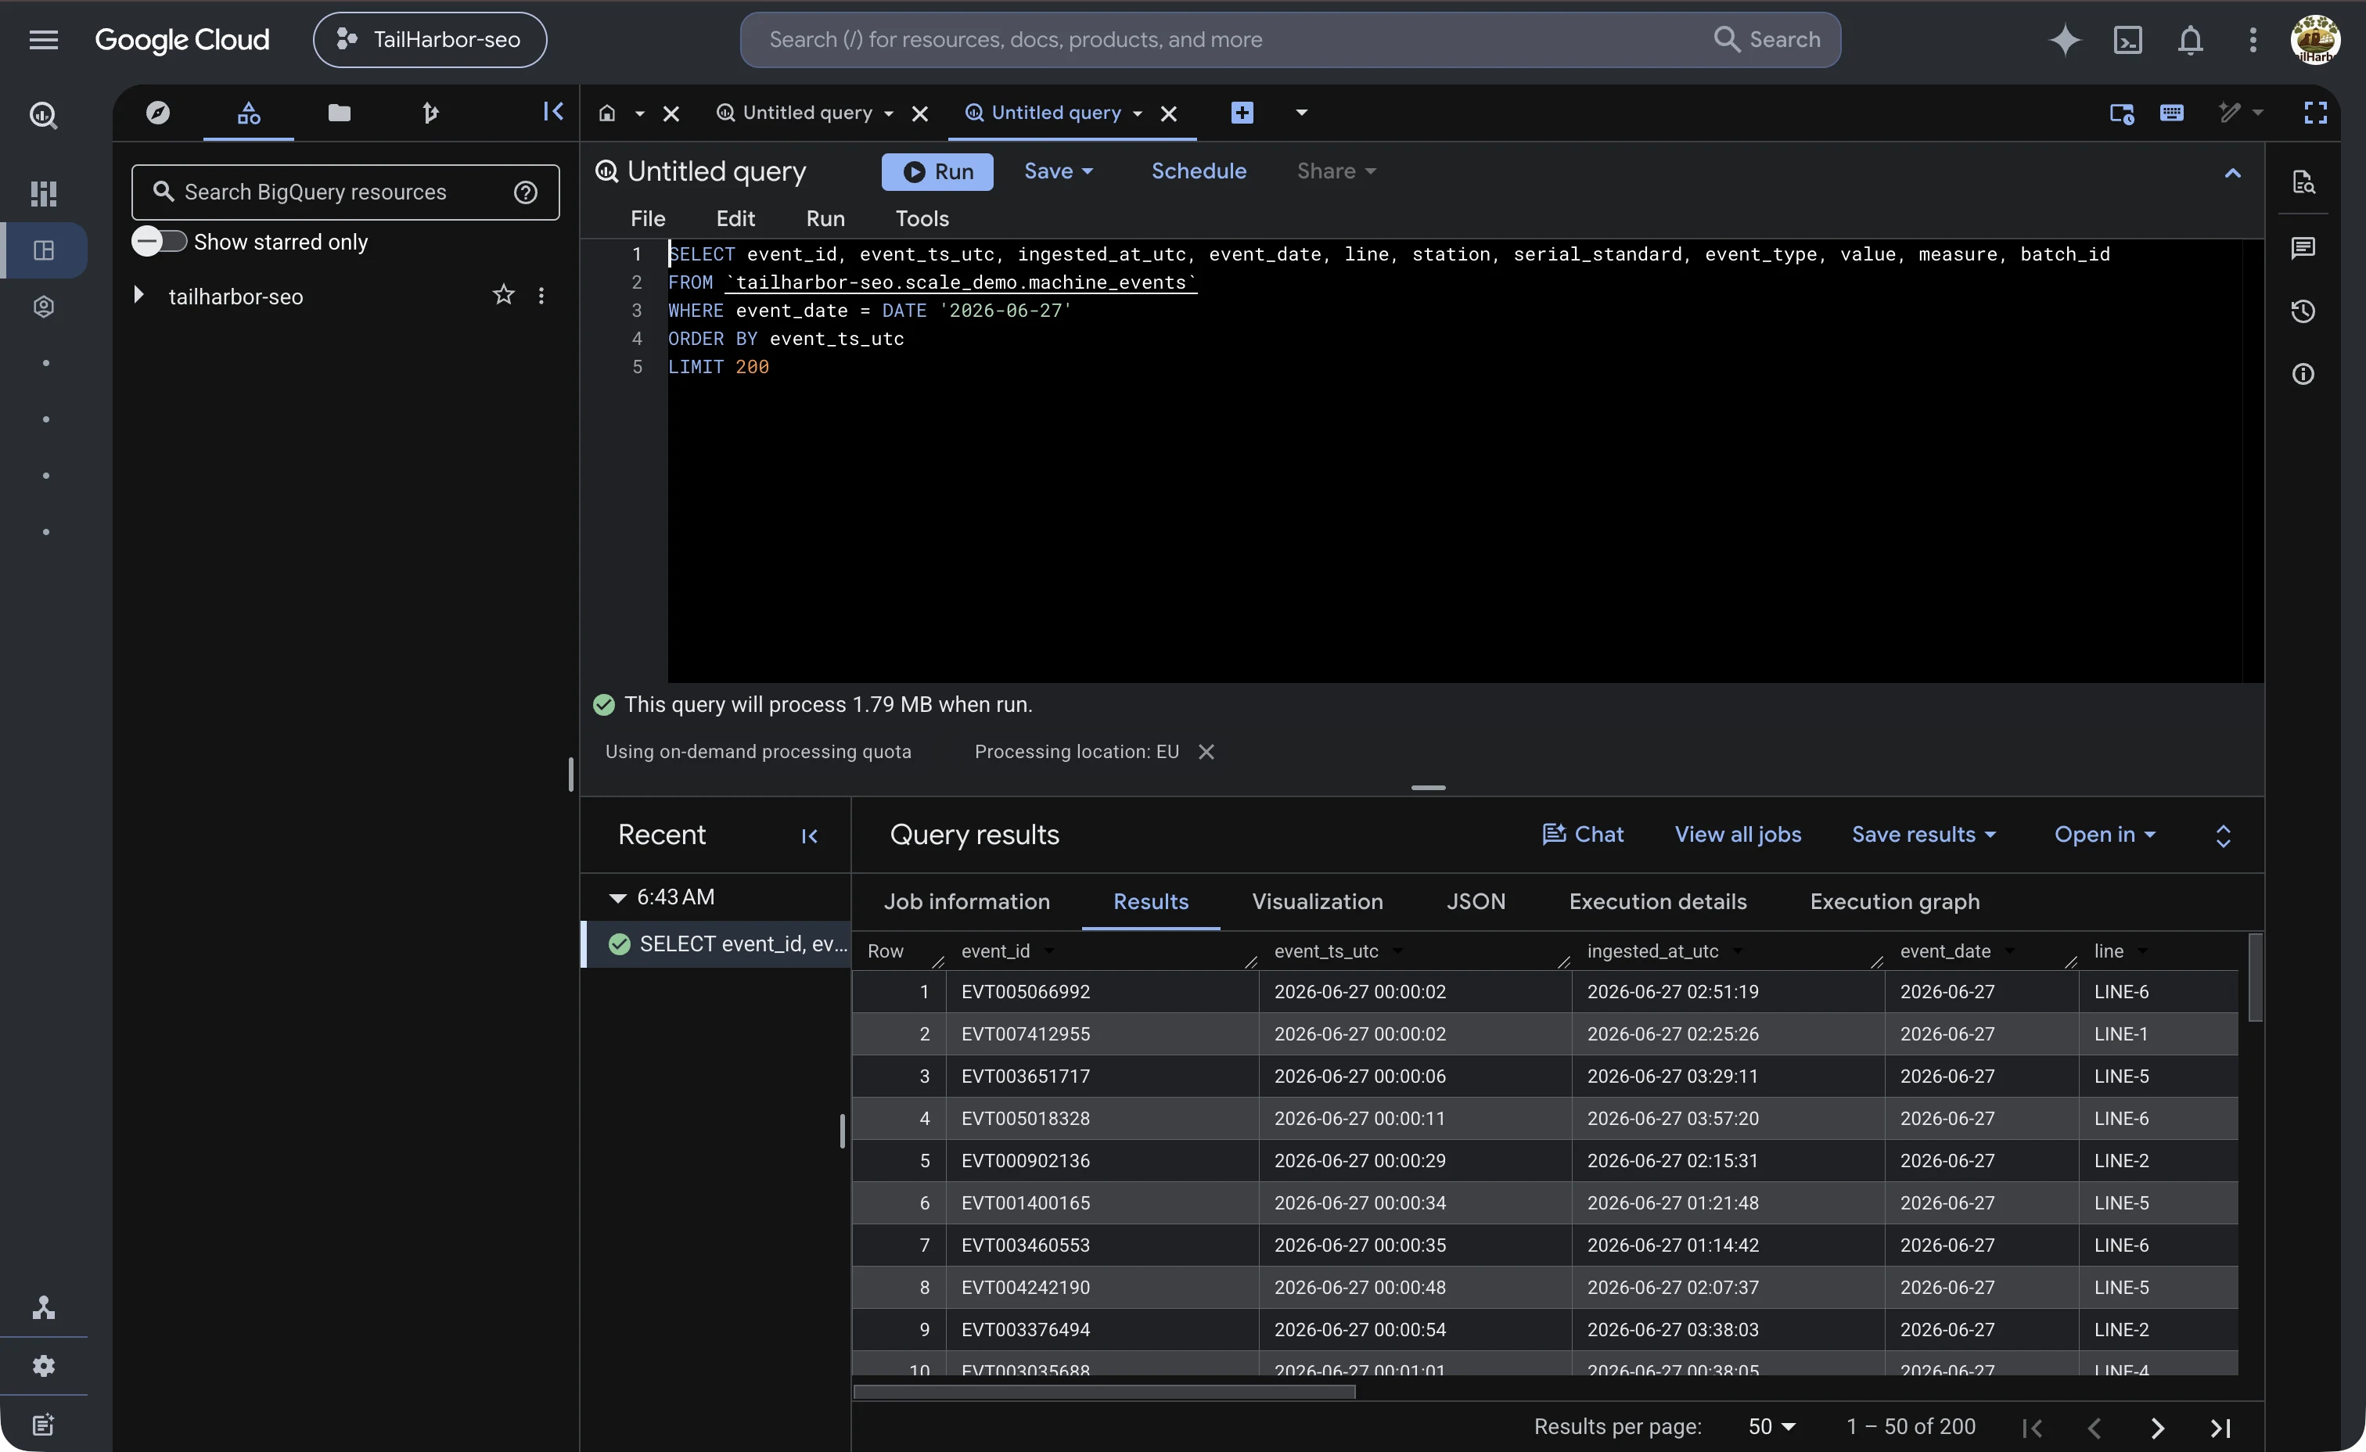Click the results horizontal scrollbar
Viewport: 2366px width, 1452px height.
coord(1104,1392)
